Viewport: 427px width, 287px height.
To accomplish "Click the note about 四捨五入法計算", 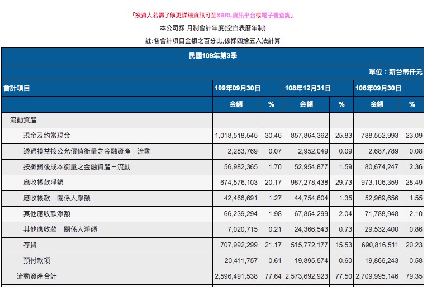I will click(x=213, y=41).
